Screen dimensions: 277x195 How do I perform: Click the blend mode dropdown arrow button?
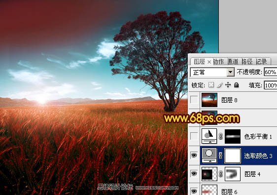point(230,72)
